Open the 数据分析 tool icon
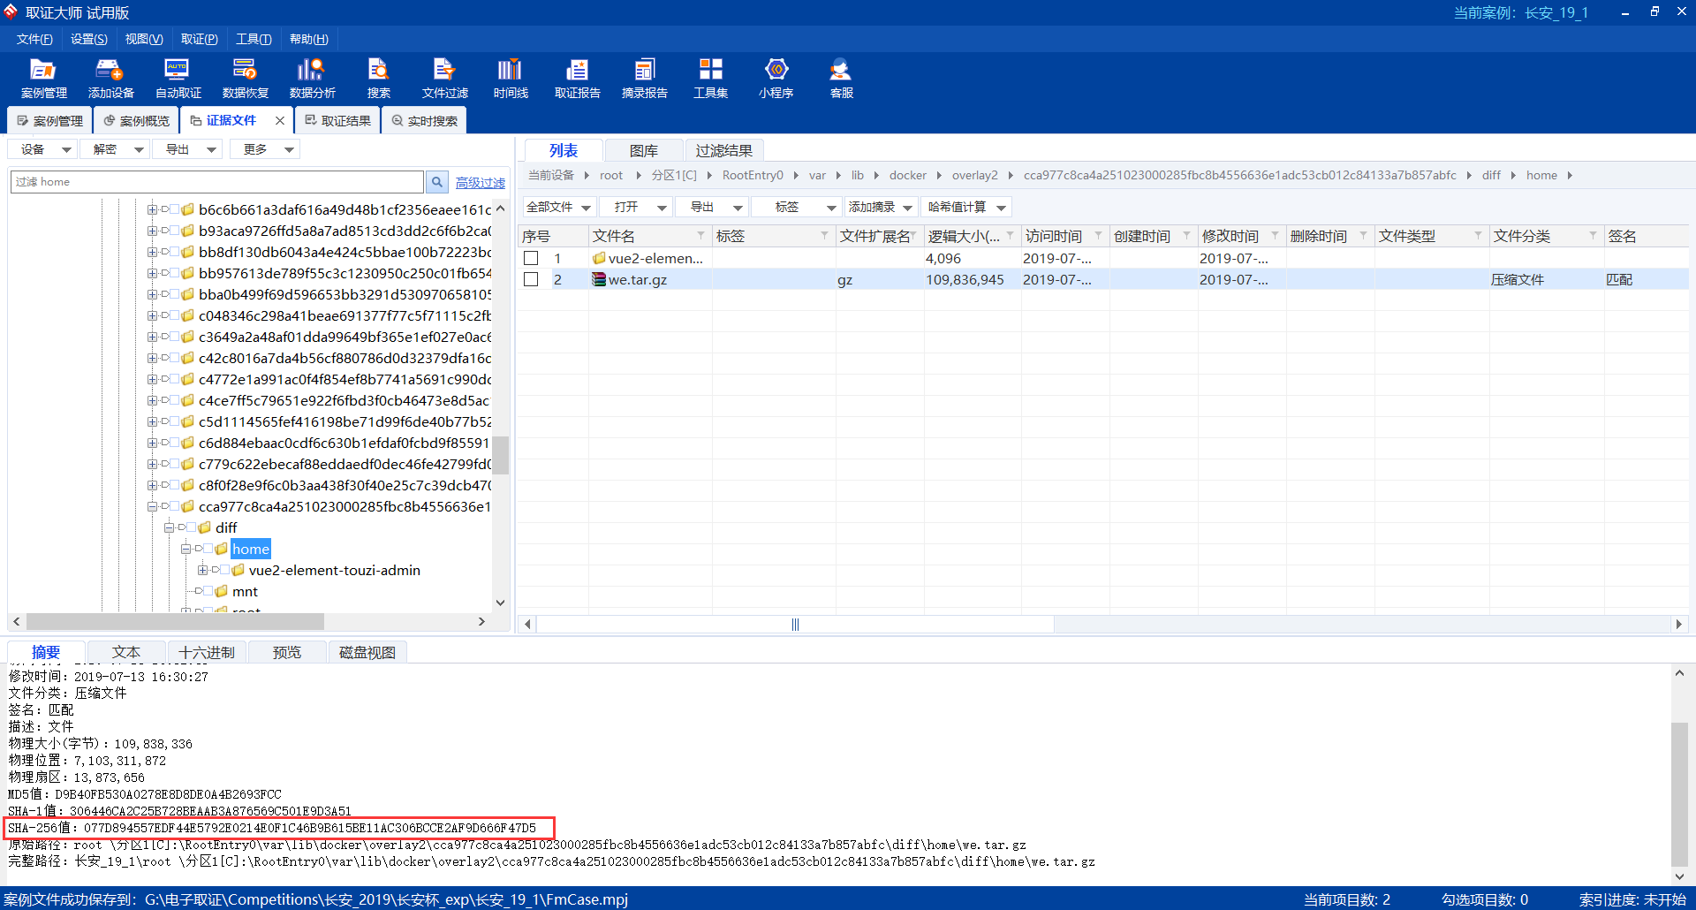The image size is (1696, 910). click(x=312, y=78)
